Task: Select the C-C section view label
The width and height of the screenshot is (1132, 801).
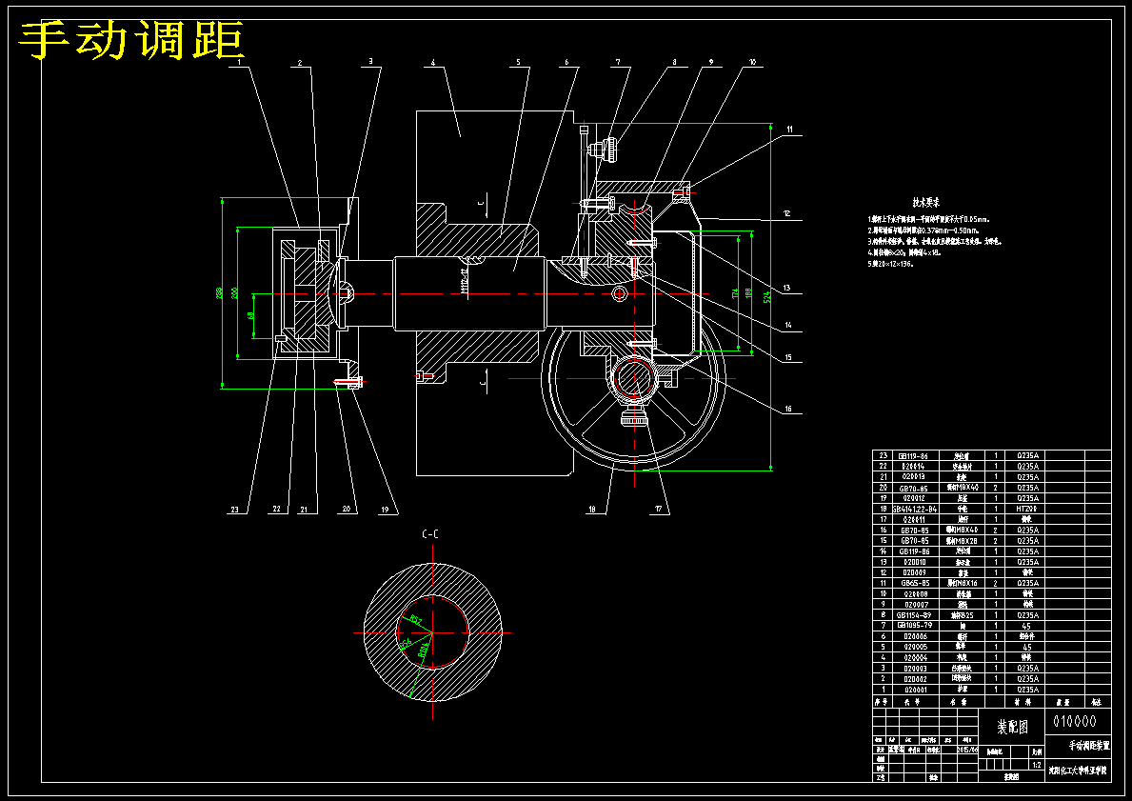Action: (430, 534)
